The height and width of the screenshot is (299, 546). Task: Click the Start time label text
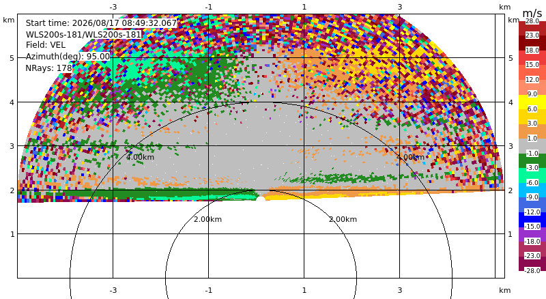pyautogui.click(x=101, y=23)
